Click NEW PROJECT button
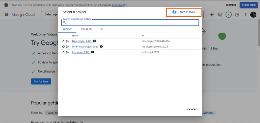The image size is (260, 123). [x=184, y=12]
